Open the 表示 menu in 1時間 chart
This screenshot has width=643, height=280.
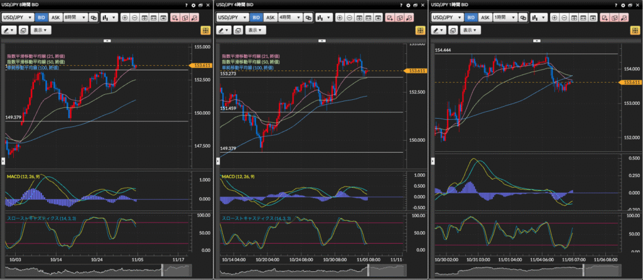point(470,30)
